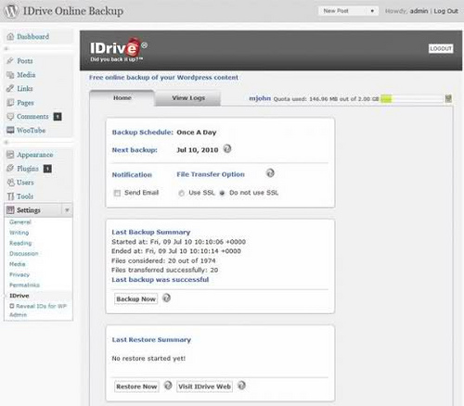The height and width of the screenshot is (406, 464).
Task: Select the Use SSL radio button
Action: pyautogui.click(x=181, y=193)
